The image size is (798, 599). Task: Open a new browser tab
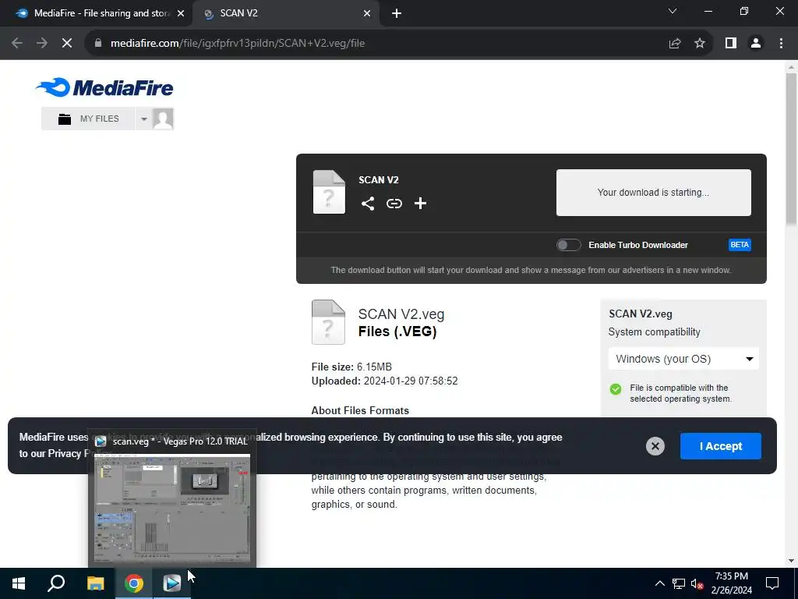coord(397,14)
